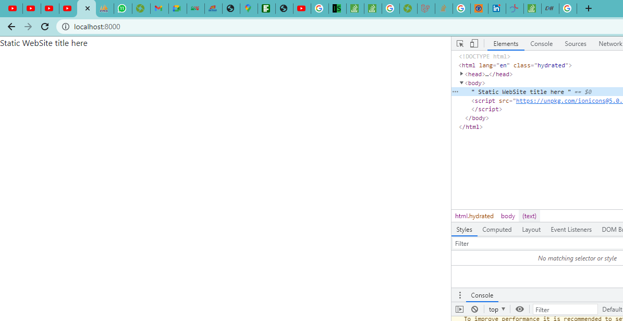Collapse the body element node
Screen dimensions: 623x321
[461, 83]
